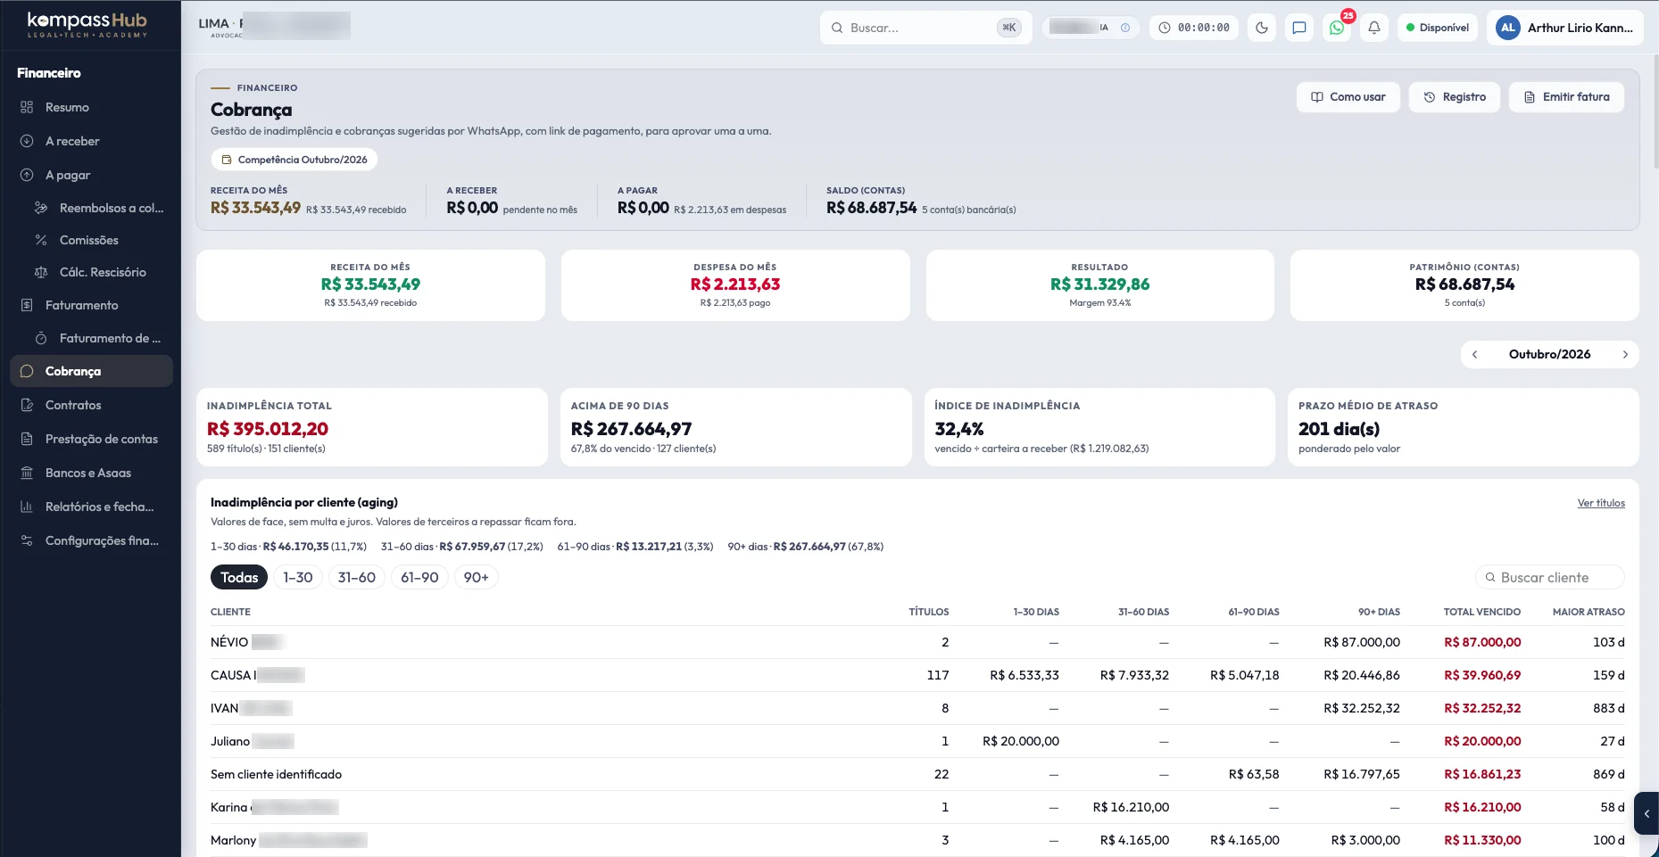Go to next month with right chevron
This screenshot has width=1659, height=857.
click(x=1625, y=354)
